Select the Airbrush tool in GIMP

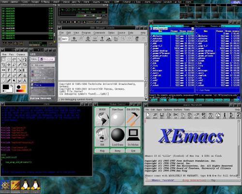coord(19,75)
